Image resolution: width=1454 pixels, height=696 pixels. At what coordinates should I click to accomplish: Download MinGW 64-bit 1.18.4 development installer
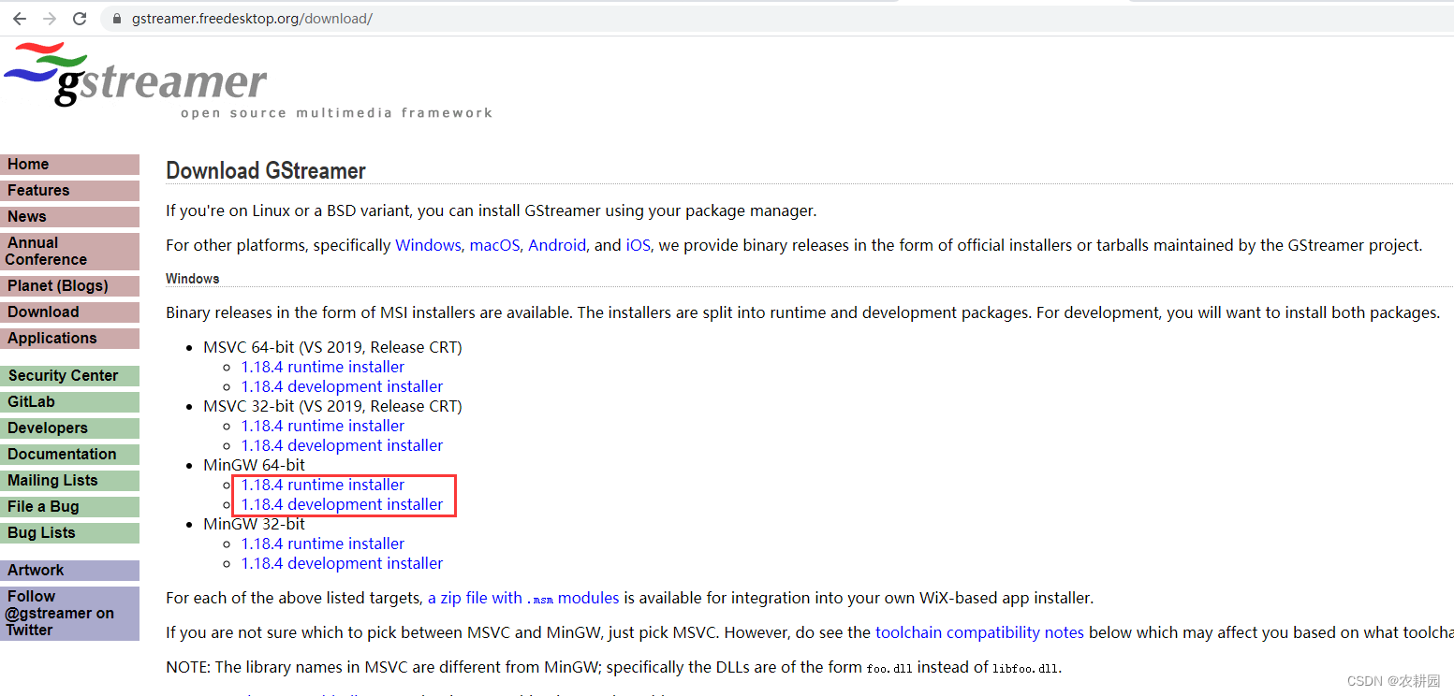342,504
